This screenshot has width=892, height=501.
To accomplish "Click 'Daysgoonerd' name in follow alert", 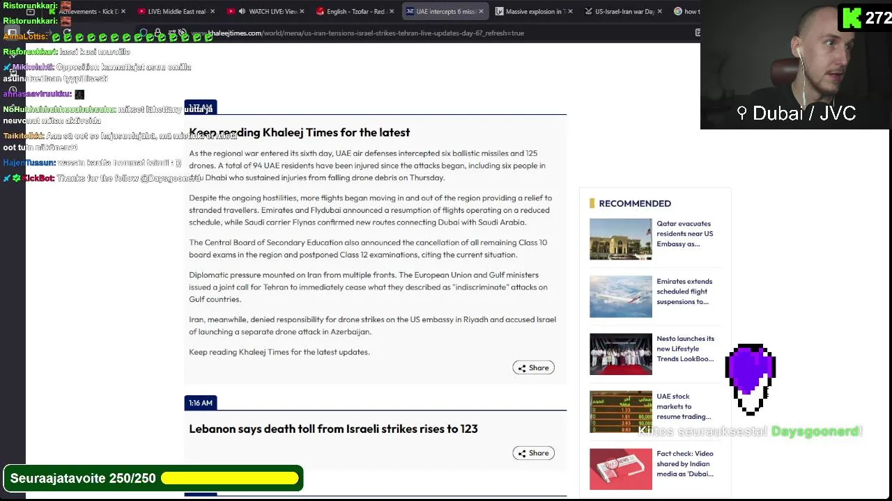I will click(817, 431).
